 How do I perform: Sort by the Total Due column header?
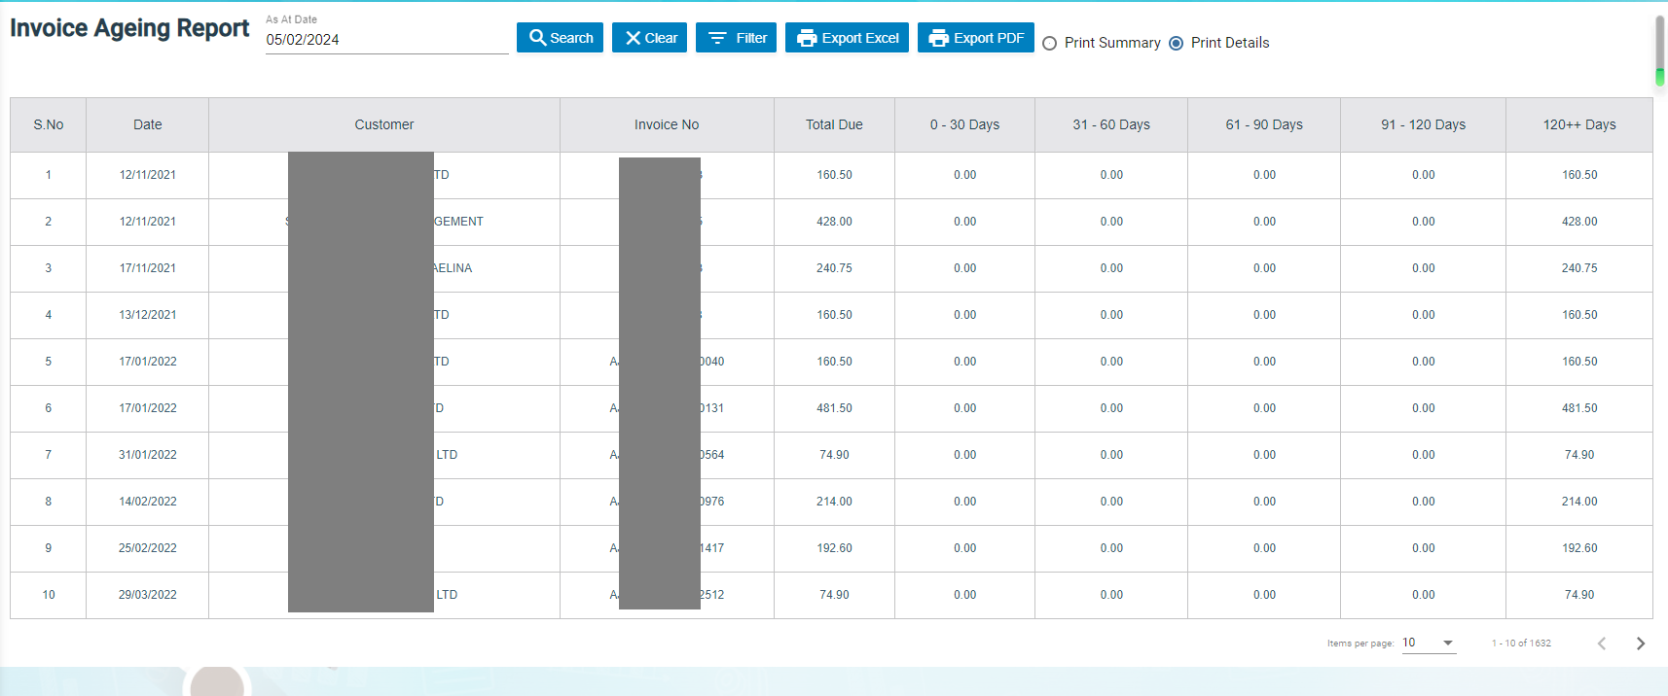tap(834, 124)
